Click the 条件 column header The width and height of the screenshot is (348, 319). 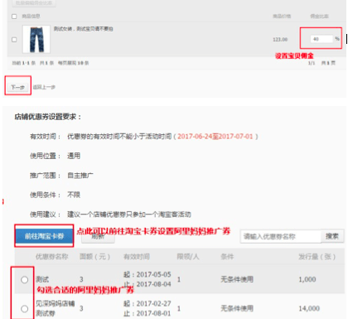click(227, 257)
